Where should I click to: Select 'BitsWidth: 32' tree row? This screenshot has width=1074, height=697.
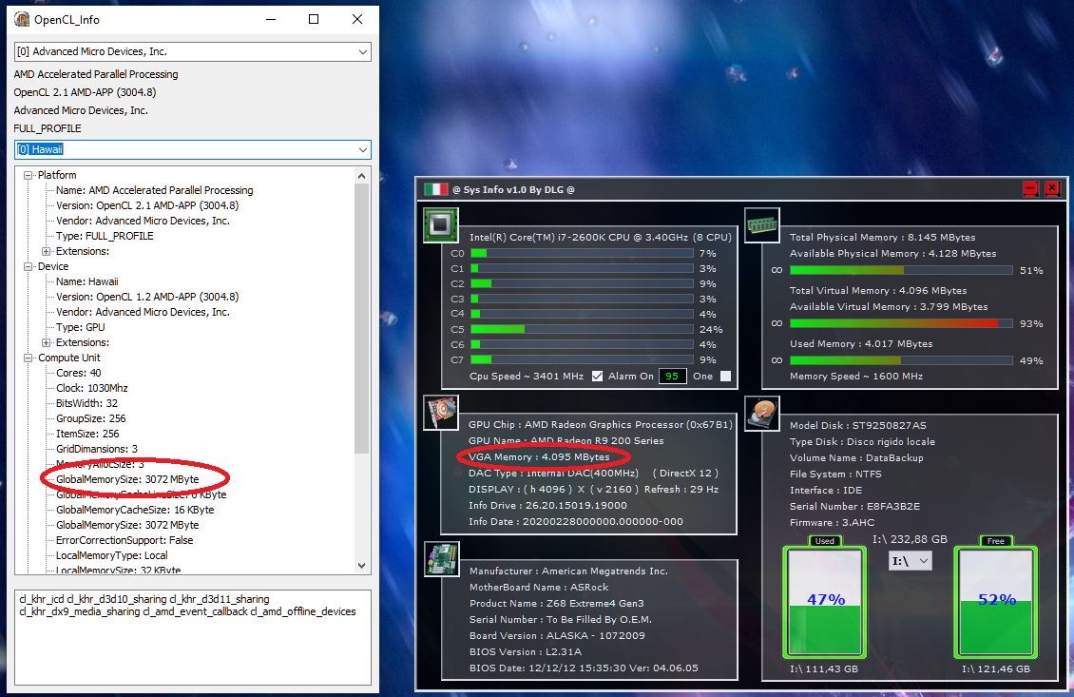[86, 403]
